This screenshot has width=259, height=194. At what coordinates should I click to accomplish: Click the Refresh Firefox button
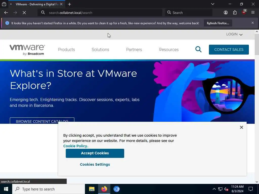pyautogui.click(x=218, y=23)
